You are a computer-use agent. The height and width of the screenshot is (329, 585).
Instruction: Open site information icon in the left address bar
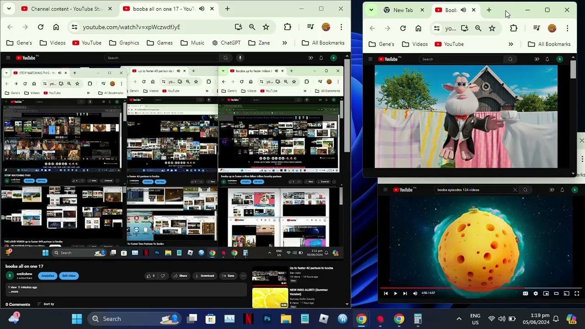pos(74,27)
